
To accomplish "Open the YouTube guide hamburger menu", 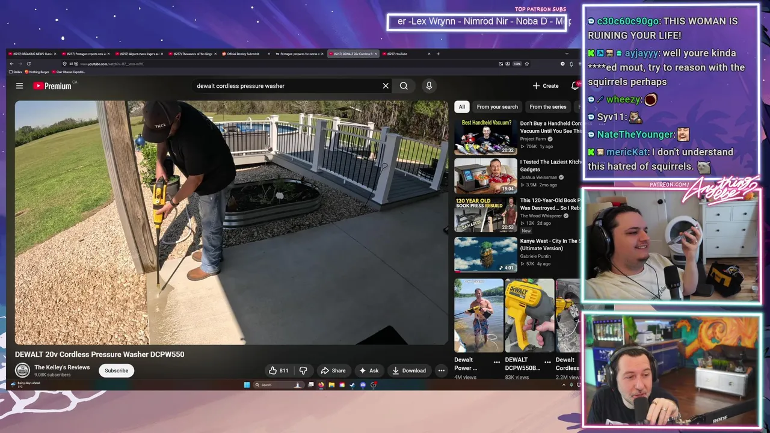I will (x=19, y=86).
